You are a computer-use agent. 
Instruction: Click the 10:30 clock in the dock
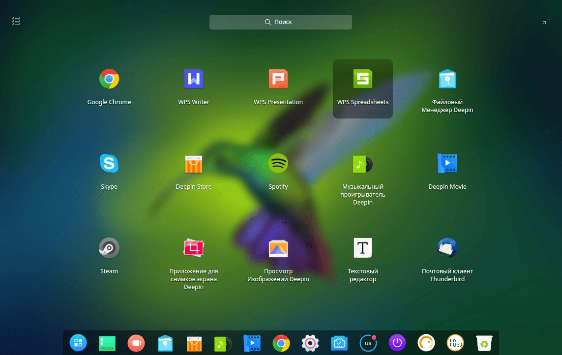coord(455,343)
